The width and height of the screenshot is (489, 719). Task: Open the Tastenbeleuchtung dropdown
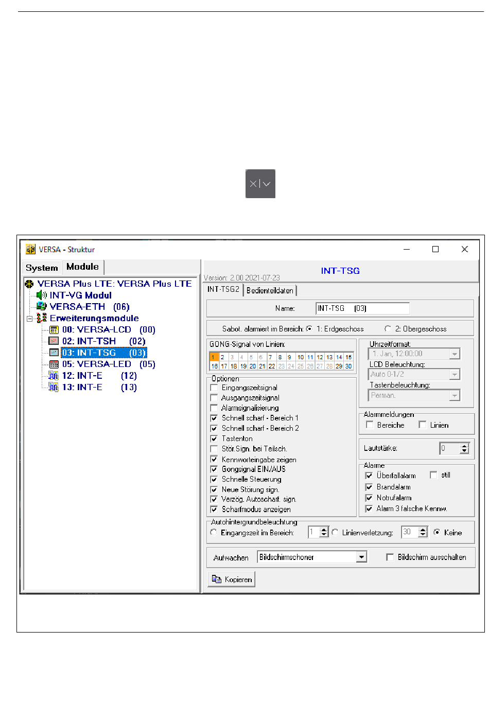tap(455, 396)
